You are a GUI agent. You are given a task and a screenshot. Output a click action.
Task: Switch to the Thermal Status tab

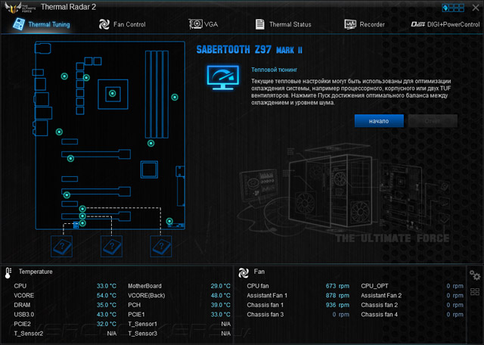(284, 24)
